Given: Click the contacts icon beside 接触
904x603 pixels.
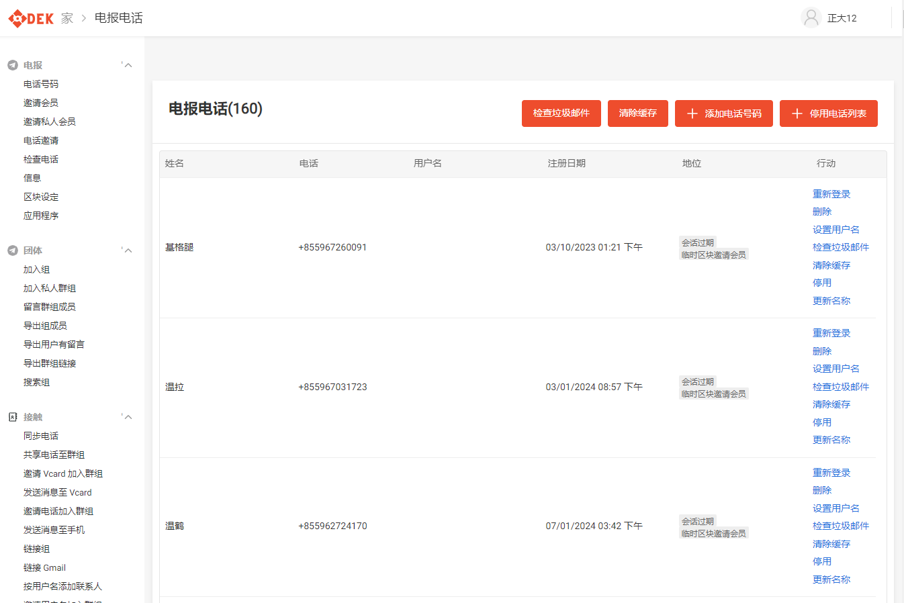Looking at the screenshot, I should point(12,417).
